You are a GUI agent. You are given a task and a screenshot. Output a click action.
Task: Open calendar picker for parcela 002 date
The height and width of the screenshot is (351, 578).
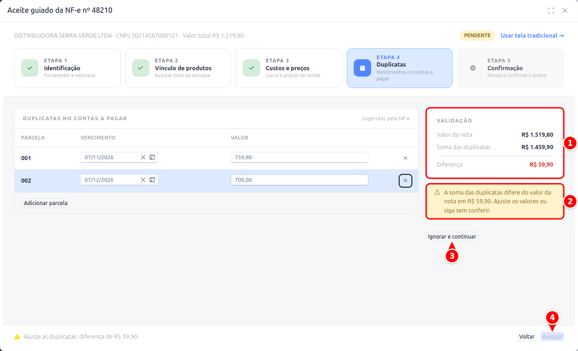[x=152, y=180]
